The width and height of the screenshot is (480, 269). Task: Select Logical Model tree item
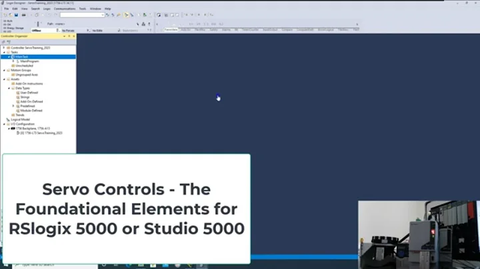click(20, 120)
